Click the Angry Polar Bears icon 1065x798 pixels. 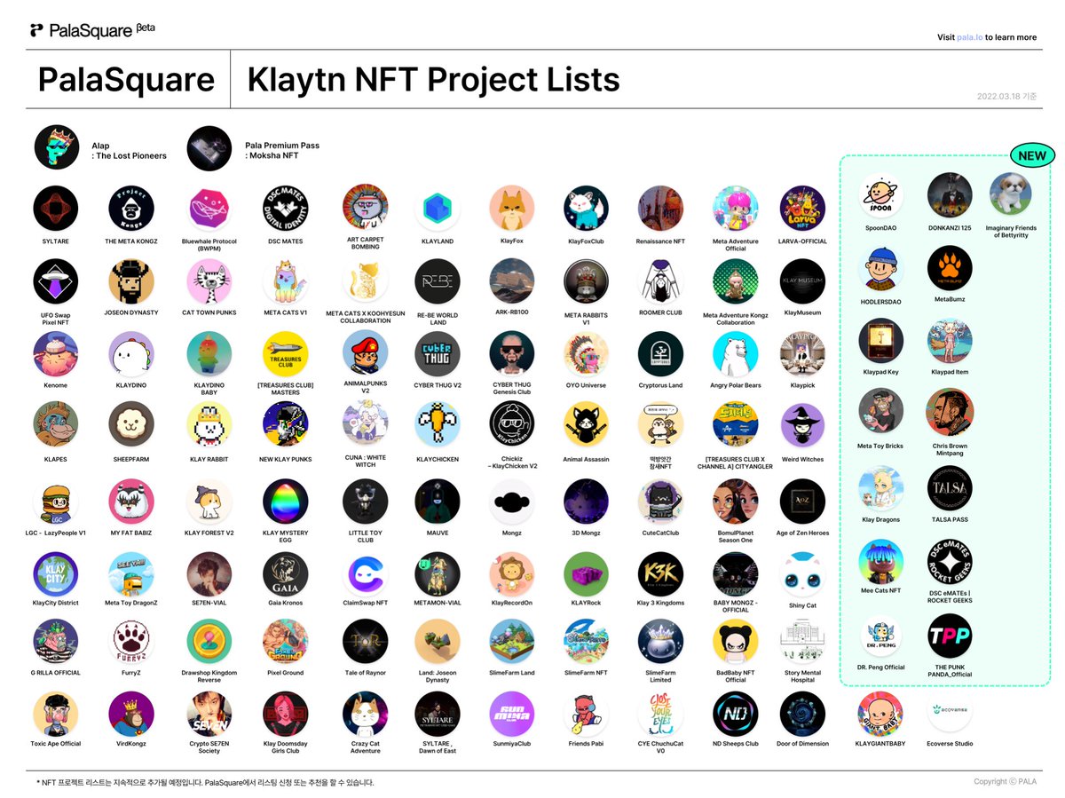[x=736, y=354]
